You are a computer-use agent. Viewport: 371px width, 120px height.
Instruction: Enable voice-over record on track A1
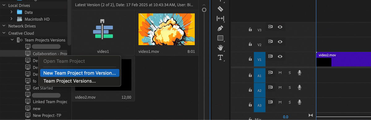(299, 72)
